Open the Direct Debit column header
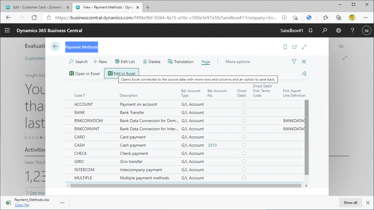The height and width of the screenshot is (210, 374). [x=242, y=93]
